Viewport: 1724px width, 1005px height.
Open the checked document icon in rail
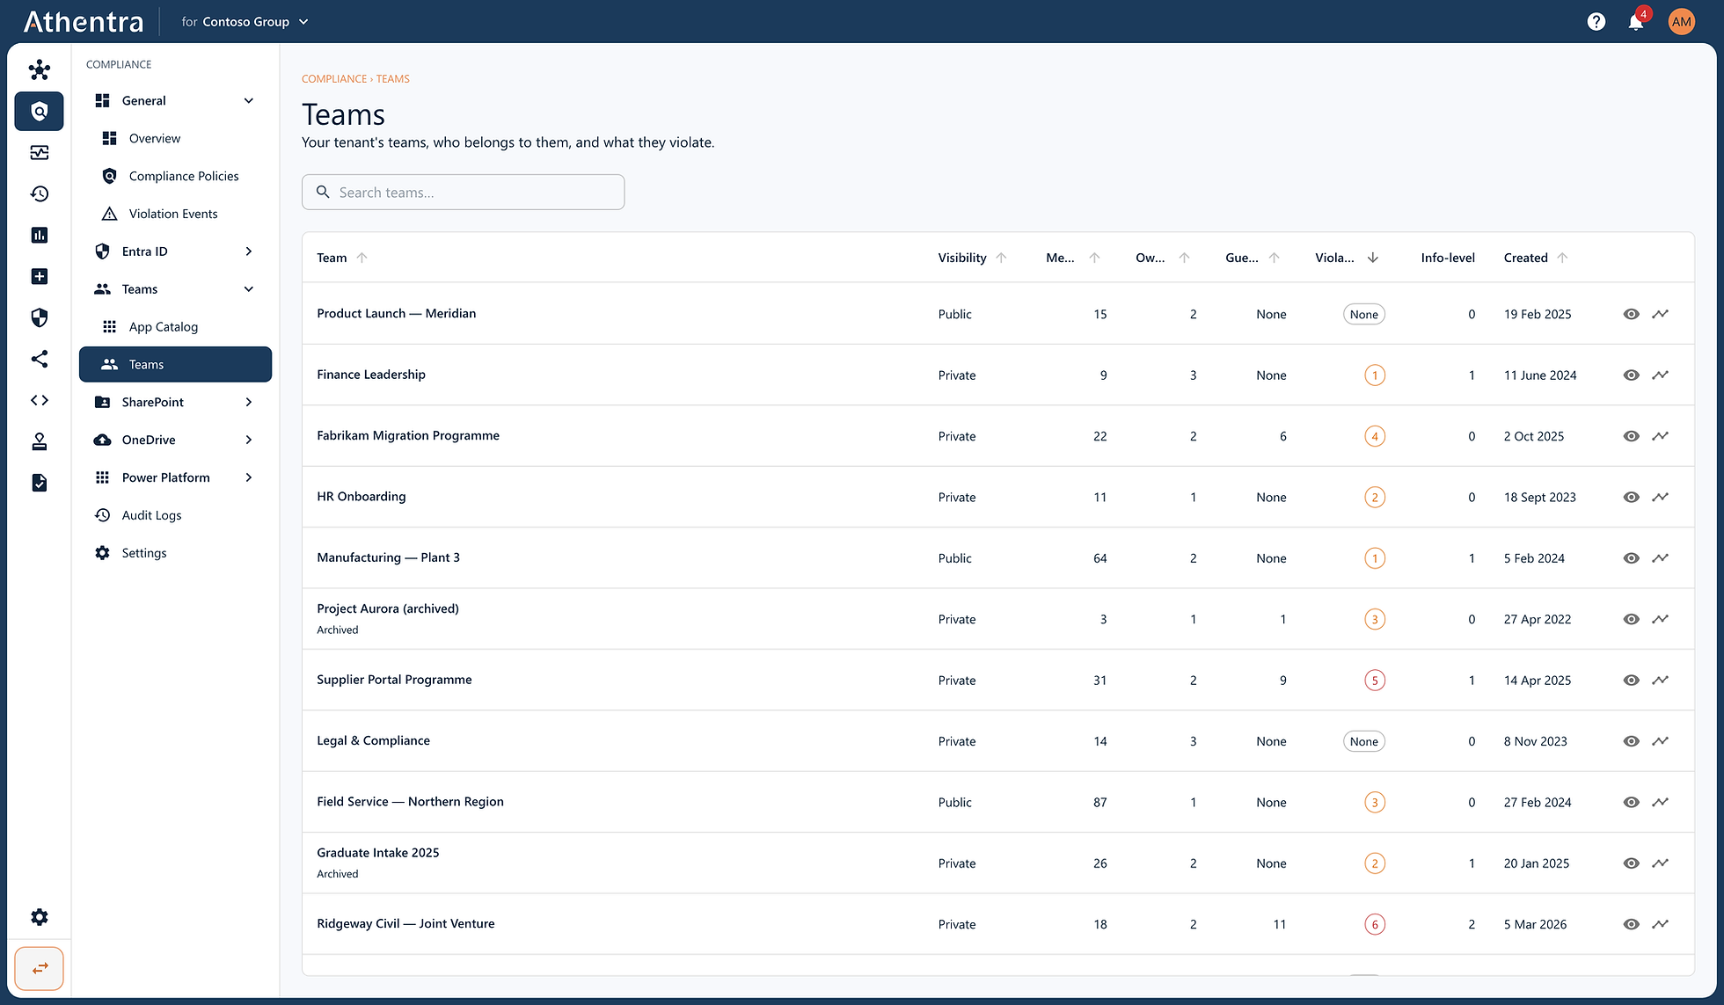pyautogui.click(x=40, y=483)
